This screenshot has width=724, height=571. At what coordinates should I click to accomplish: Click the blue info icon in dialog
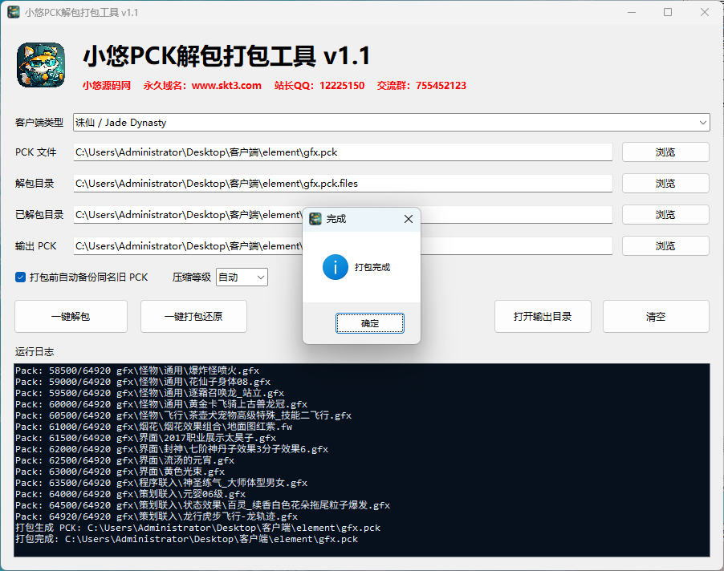tap(336, 267)
